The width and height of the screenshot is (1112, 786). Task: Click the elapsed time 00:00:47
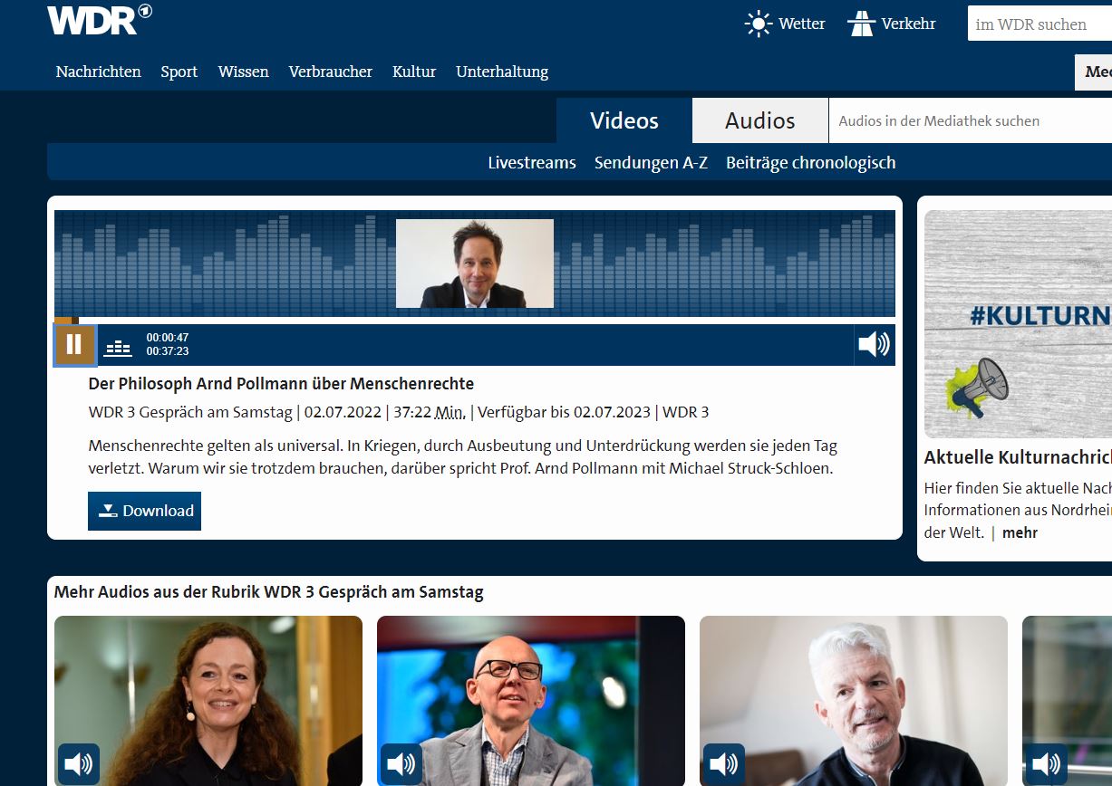pos(168,338)
